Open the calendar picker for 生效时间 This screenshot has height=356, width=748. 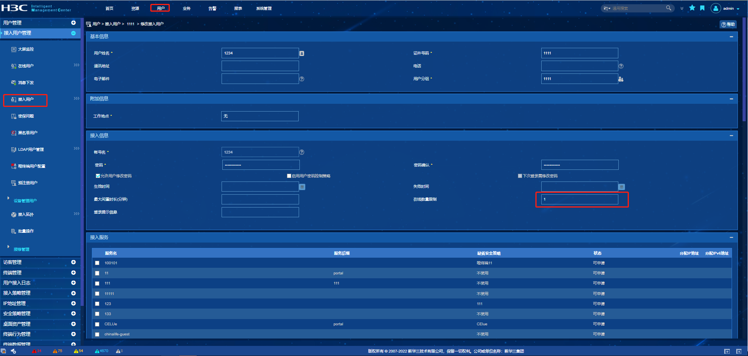coord(302,187)
